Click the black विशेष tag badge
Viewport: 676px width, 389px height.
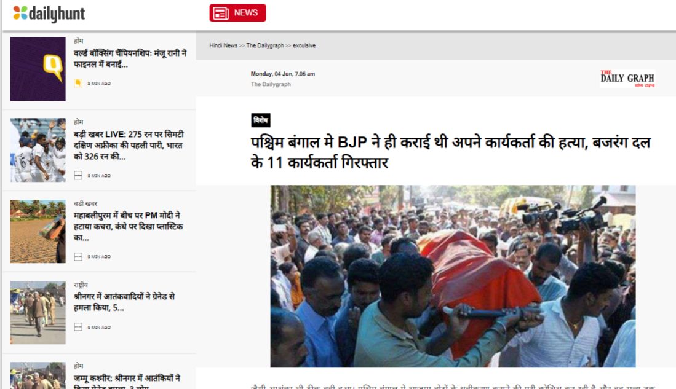[x=260, y=120]
